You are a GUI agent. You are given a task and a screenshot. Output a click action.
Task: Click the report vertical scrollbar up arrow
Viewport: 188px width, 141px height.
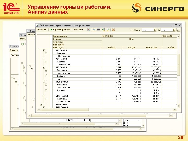pos(178,37)
